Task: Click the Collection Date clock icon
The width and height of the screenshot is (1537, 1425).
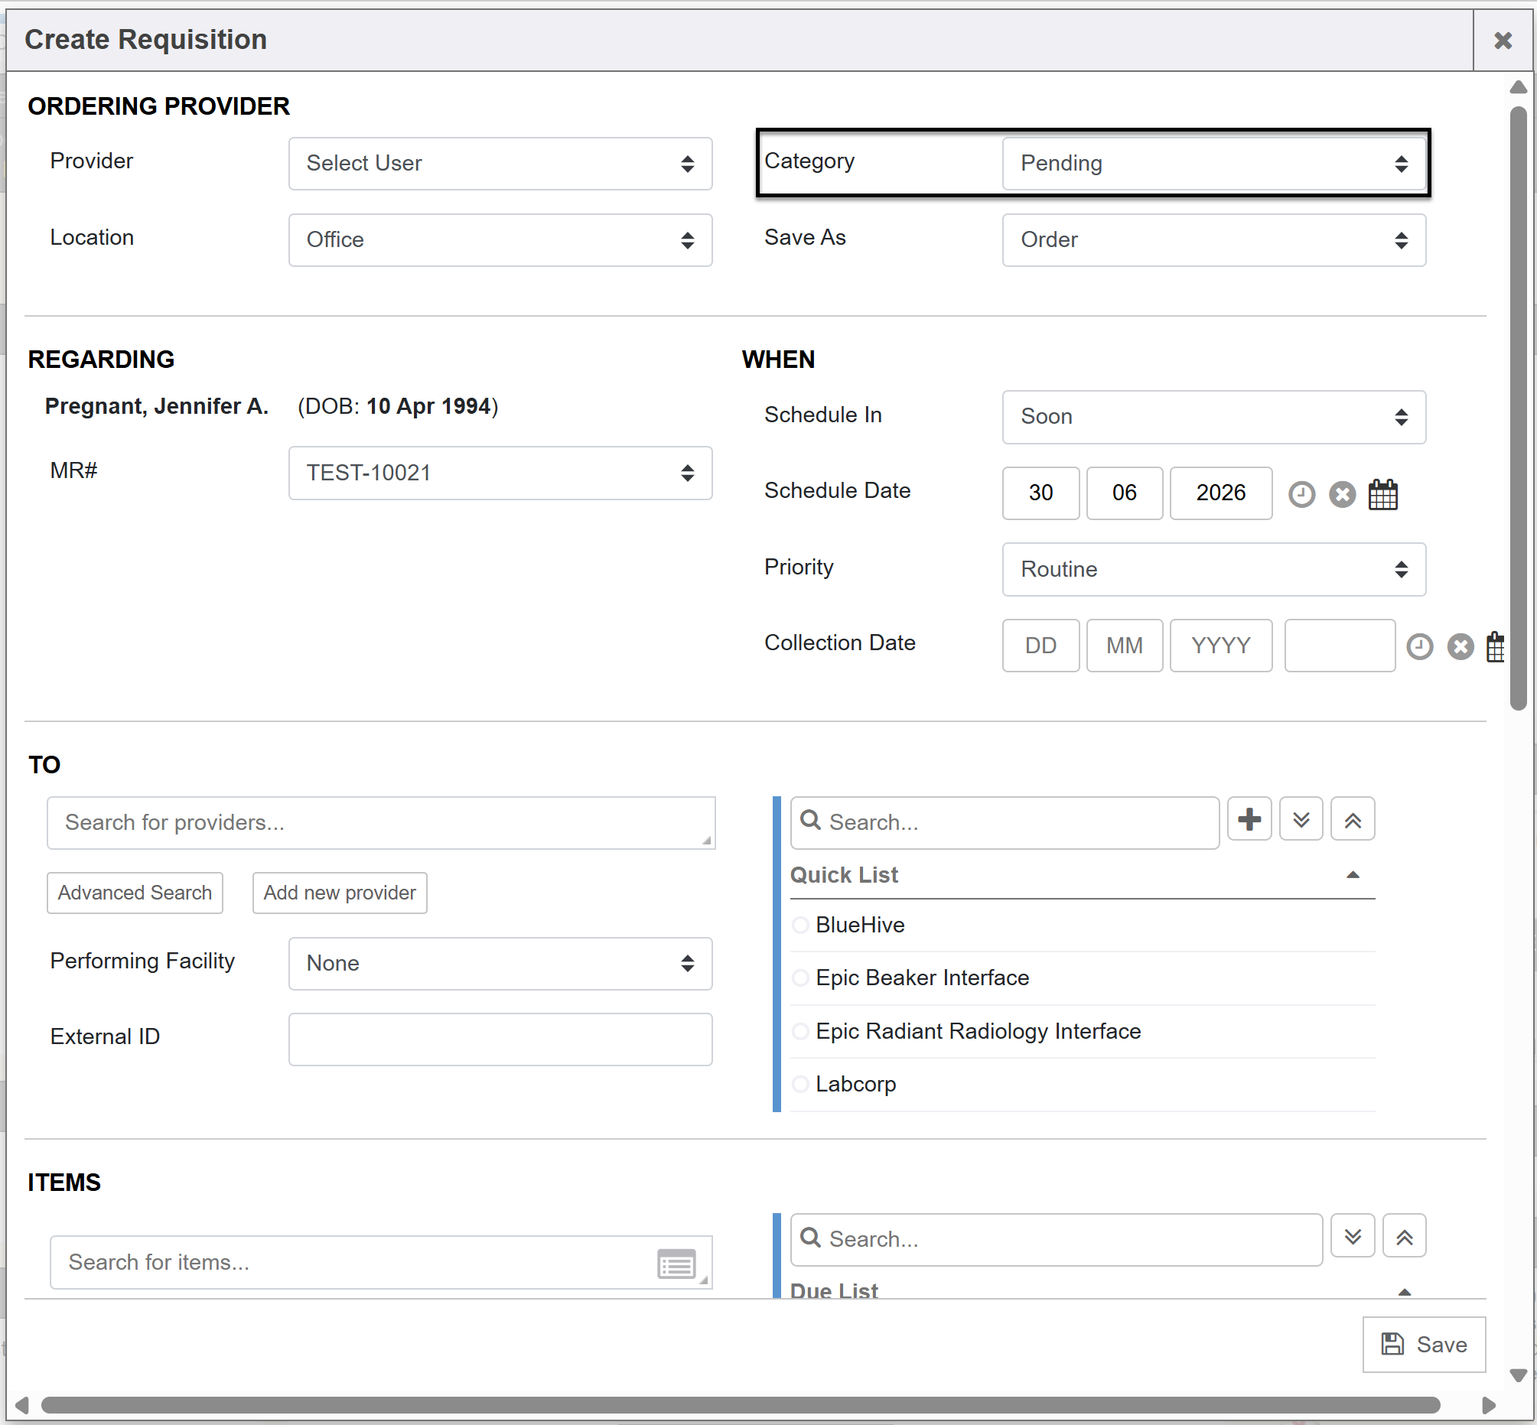Action: coord(1419,646)
